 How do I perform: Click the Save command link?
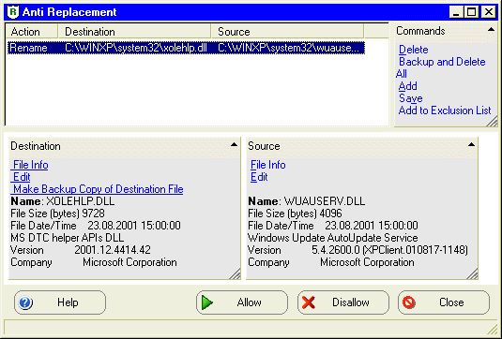[410, 98]
